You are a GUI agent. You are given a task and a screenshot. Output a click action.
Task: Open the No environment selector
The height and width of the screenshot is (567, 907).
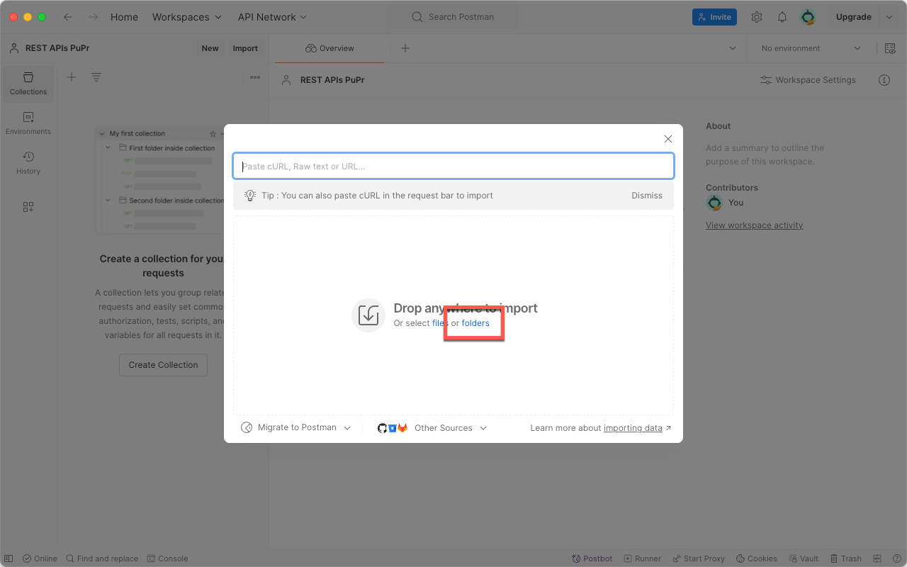pos(811,48)
